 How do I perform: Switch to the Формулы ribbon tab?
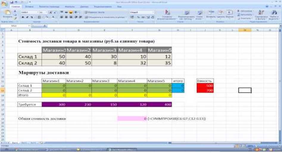[70, 7]
